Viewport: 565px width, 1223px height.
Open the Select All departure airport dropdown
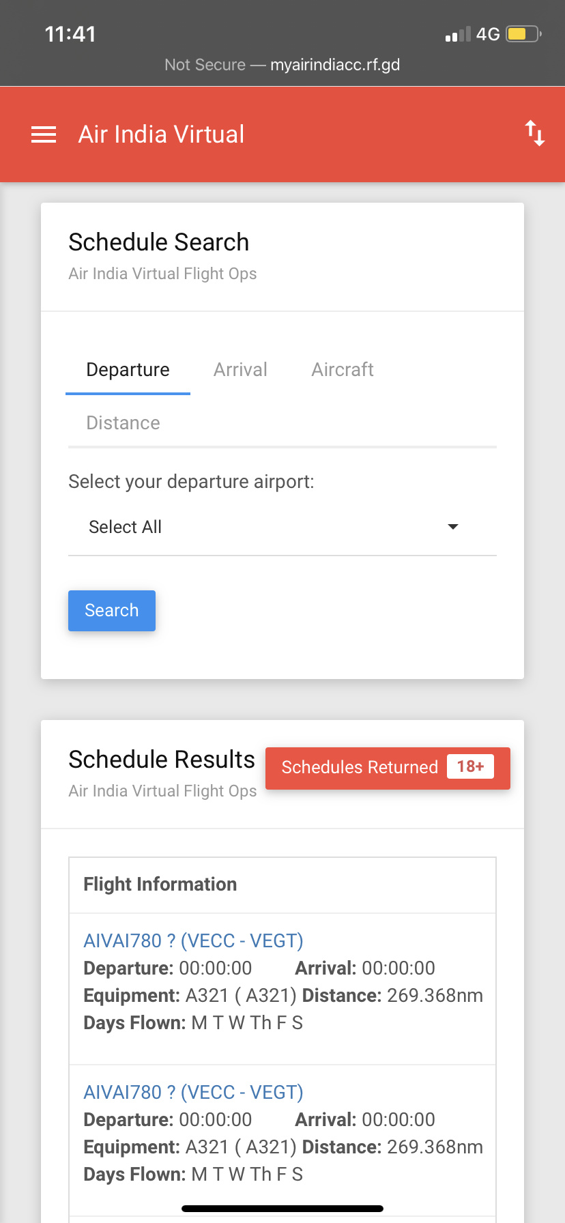[x=273, y=527]
